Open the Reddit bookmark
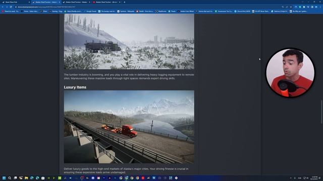The width and height of the screenshot is (323, 181). coord(145,11)
